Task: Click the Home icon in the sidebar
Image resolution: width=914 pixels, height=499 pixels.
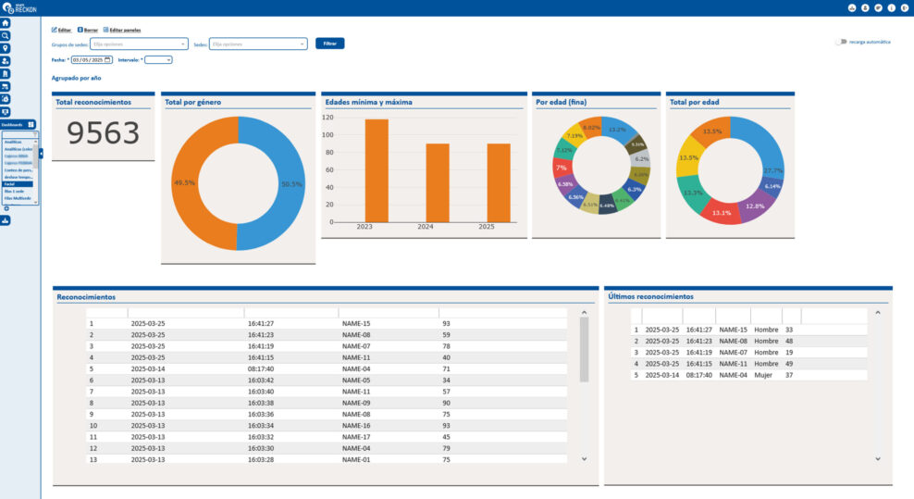Action: tap(6, 23)
